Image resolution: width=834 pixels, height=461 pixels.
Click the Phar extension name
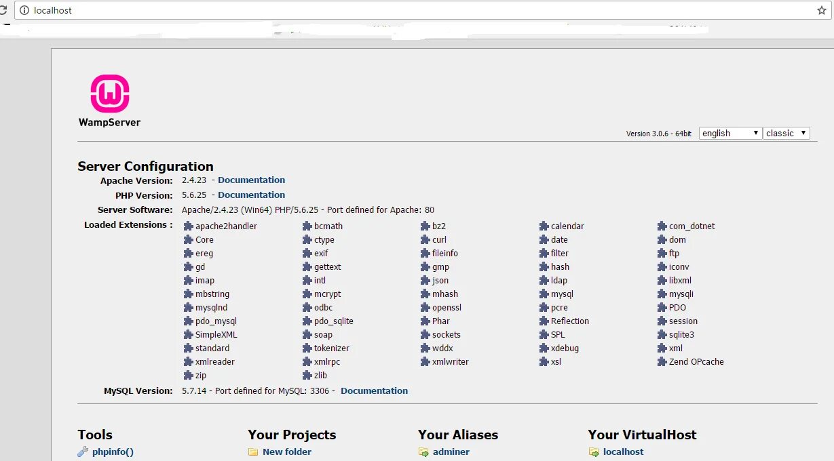(441, 321)
